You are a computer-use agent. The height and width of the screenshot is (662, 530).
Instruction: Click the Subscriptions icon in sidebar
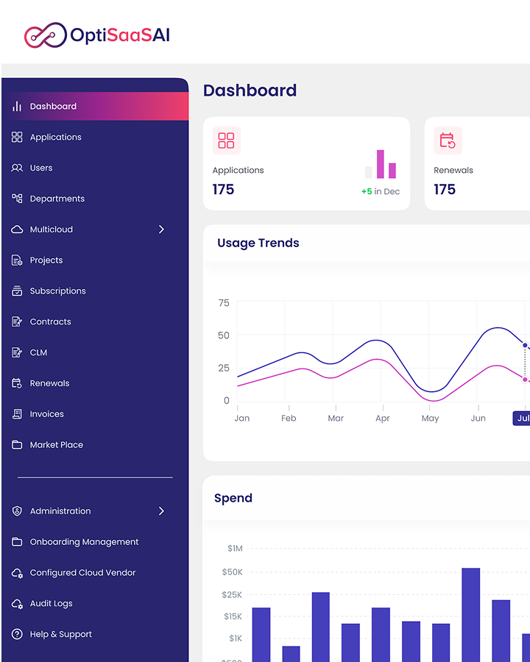point(17,291)
